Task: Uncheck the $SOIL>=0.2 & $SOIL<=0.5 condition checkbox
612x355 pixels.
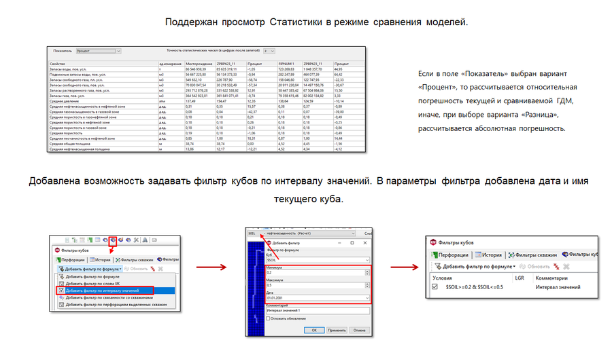Action: point(435,287)
